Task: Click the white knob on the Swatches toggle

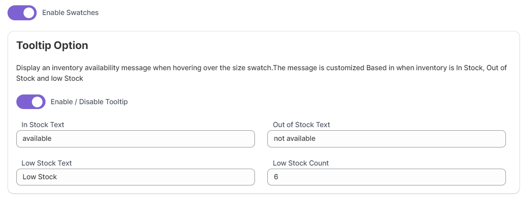Action: pyautogui.click(x=29, y=13)
